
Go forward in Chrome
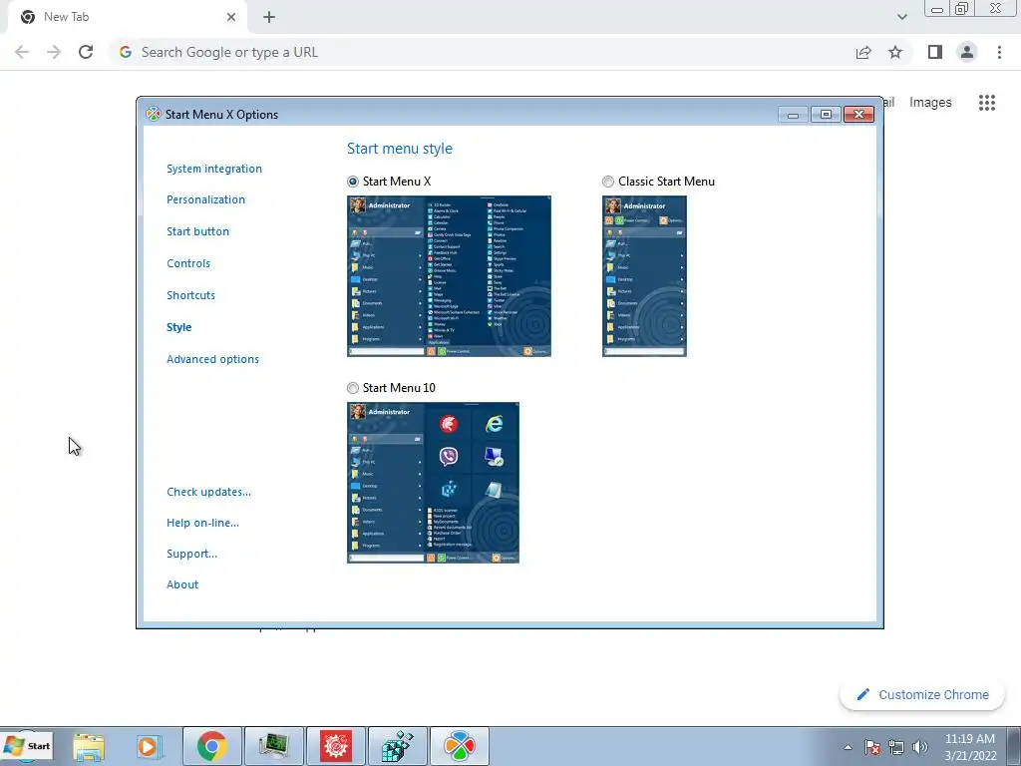54,52
